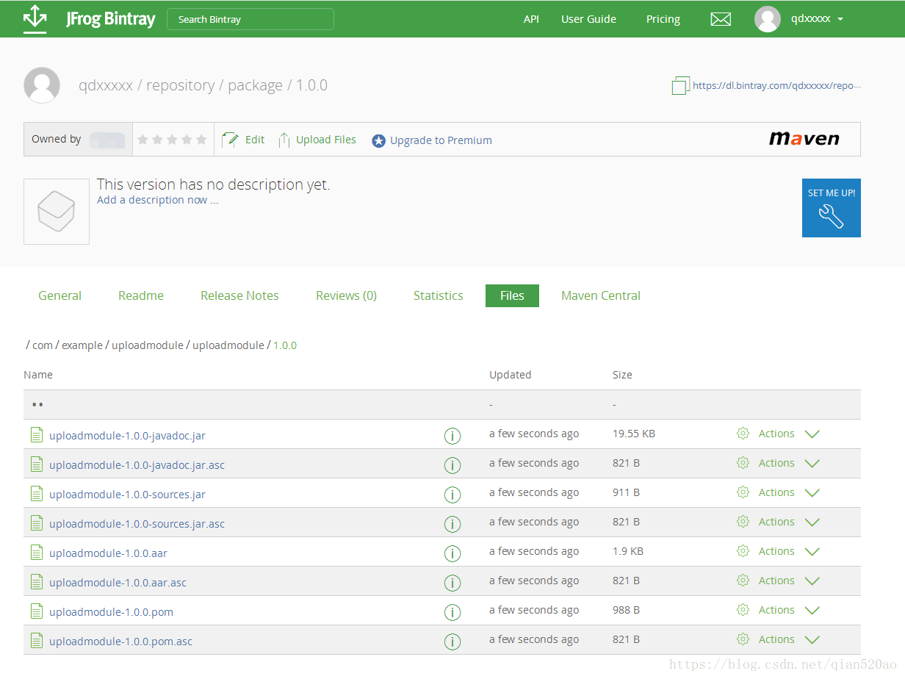Viewport: 905px width, 679px height.
Task: Expand Actions chevron for uploadmodule-1.0.0.pom
Action: 812,611
